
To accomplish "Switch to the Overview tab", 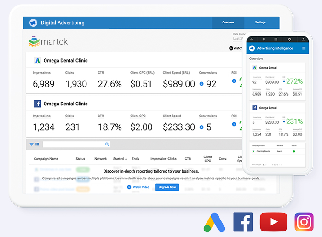I will [228, 23].
